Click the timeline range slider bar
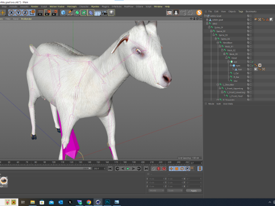The image size is (275, 206). click(45, 169)
